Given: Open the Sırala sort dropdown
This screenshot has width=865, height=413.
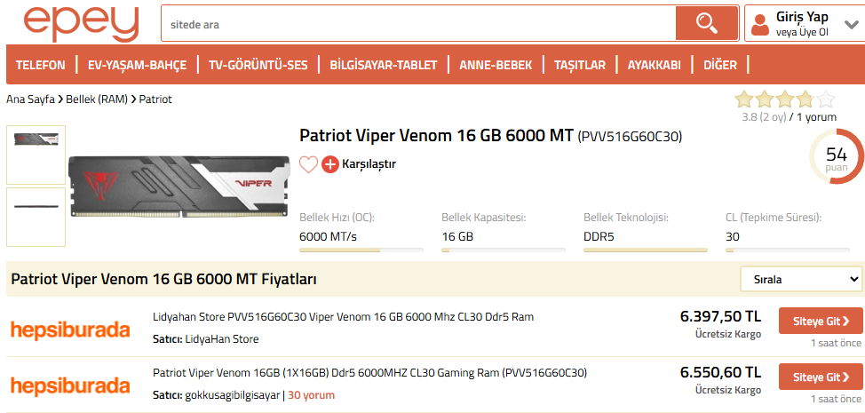Looking at the screenshot, I should tap(801, 280).
